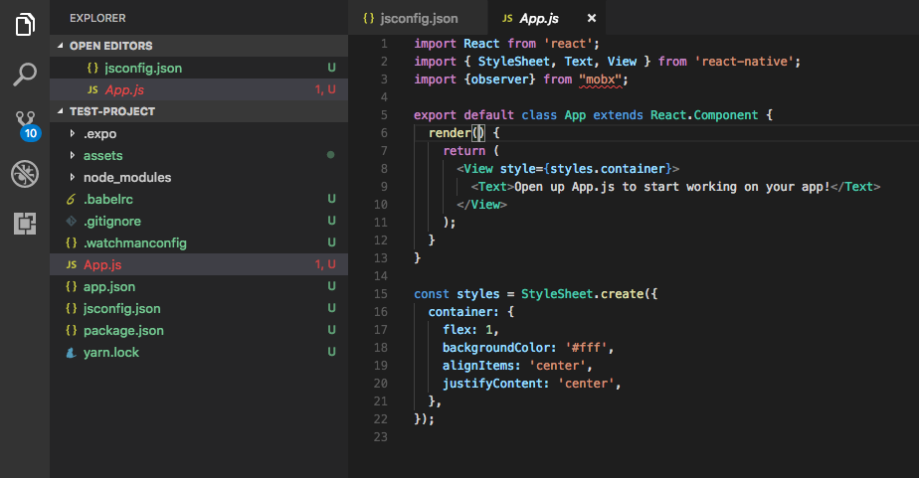This screenshot has height=478, width=919.
Task: Click line number 5 in the gutter
Action: click(384, 115)
